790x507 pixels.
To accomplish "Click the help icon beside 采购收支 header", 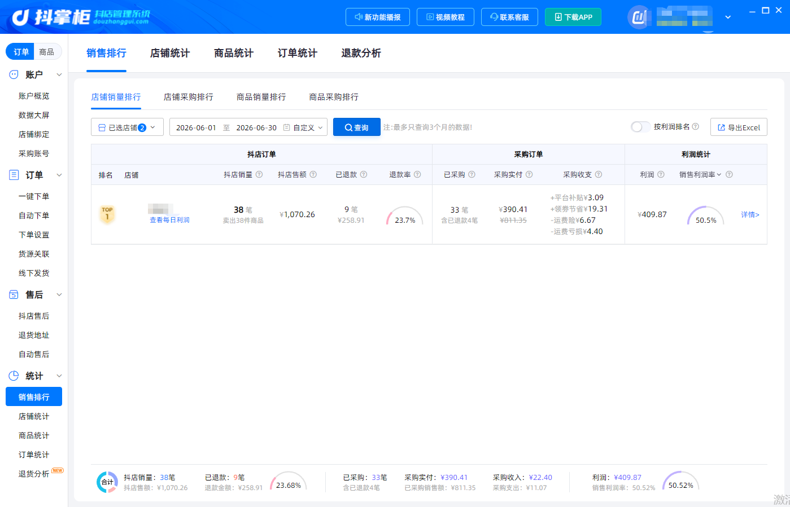I will pos(599,175).
